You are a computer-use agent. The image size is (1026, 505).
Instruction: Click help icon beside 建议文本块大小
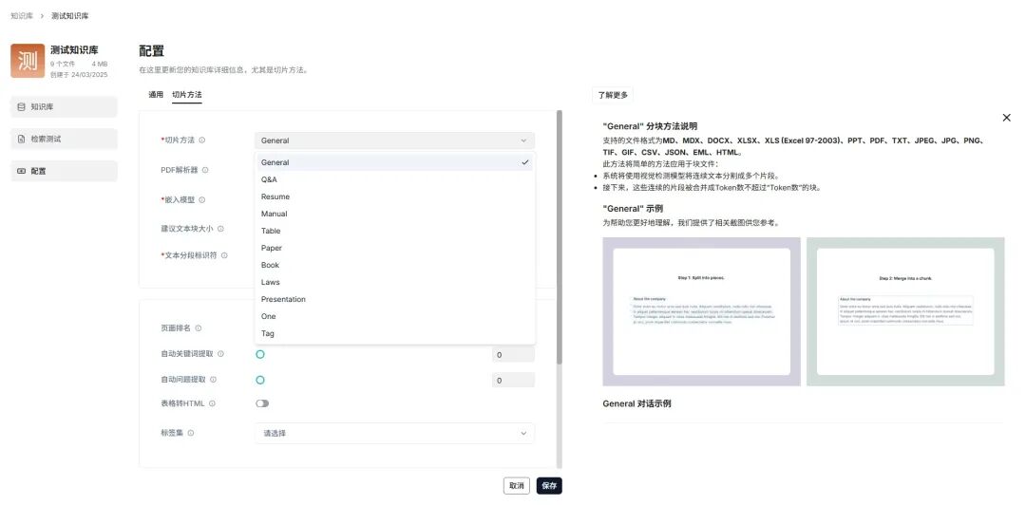221,229
